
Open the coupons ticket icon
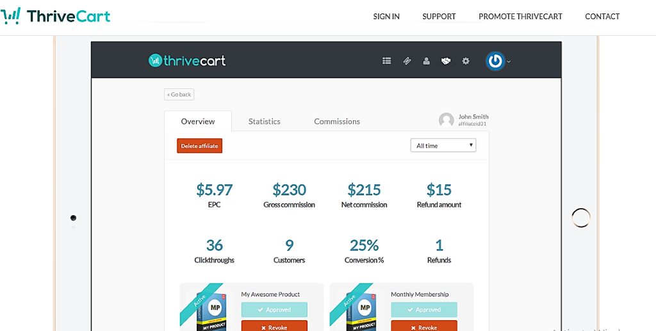coord(407,61)
